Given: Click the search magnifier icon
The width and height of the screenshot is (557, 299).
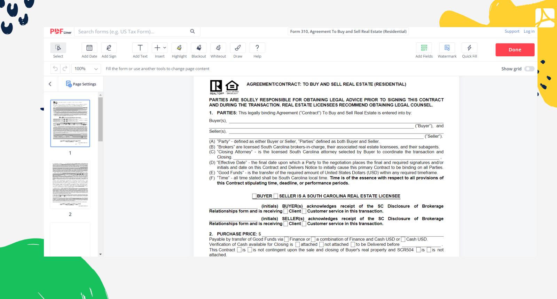Looking at the screenshot, I should click(193, 31).
